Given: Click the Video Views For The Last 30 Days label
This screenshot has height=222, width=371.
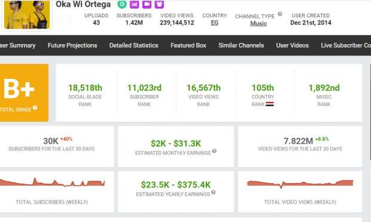Looking at the screenshot, I should [x=300, y=149].
